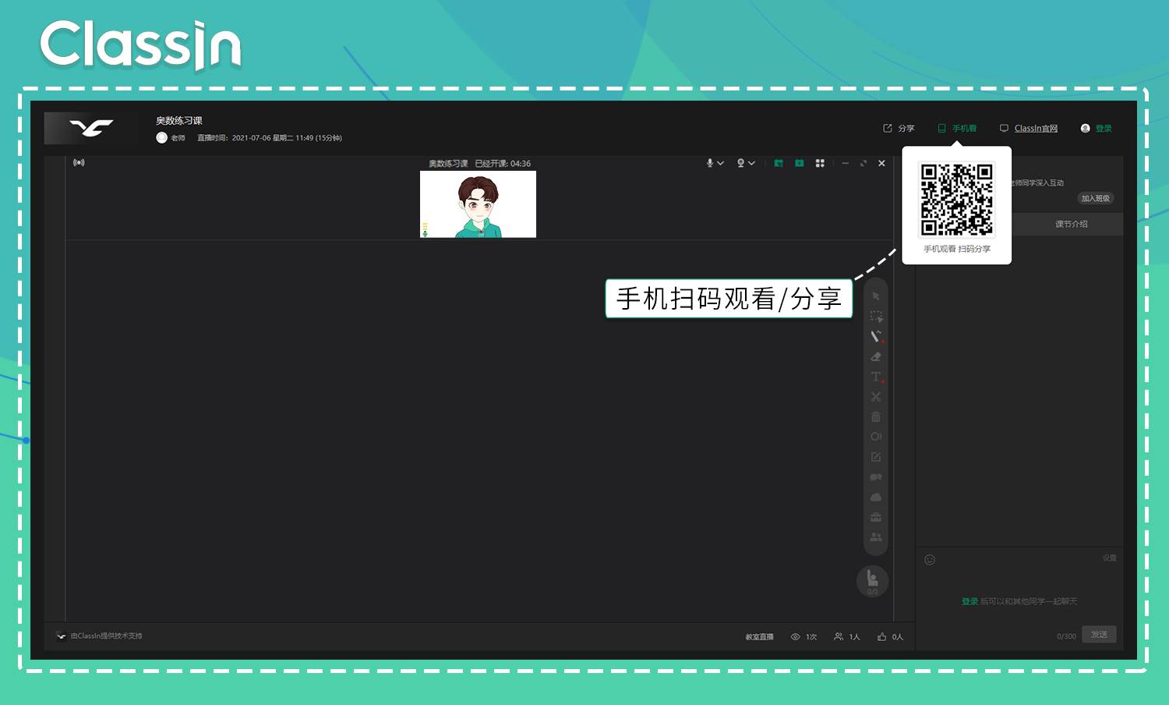Close the classroom window with X

coord(881,163)
